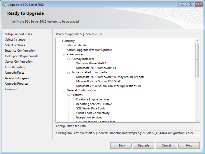
Task: Select the Features tree item
Action: (x=77, y=95)
